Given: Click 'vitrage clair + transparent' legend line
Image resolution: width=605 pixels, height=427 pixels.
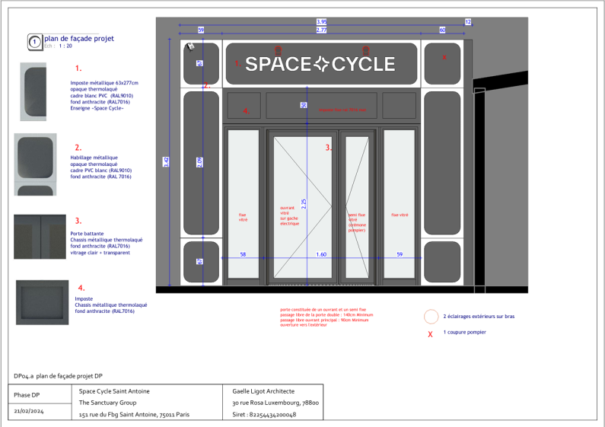Looking at the screenshot, I should 100,253.
